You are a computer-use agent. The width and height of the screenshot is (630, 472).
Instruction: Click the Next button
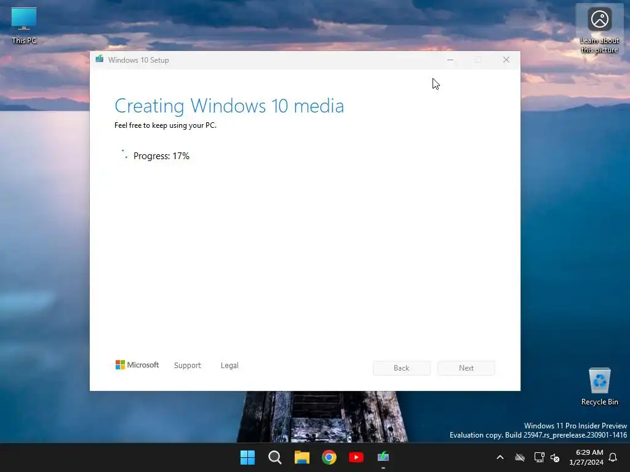466,368
